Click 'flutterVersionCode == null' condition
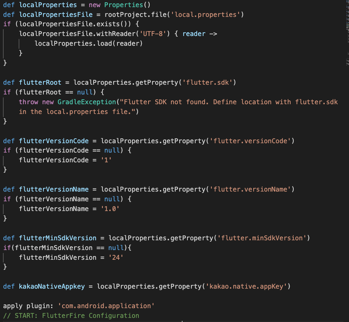 69,150
